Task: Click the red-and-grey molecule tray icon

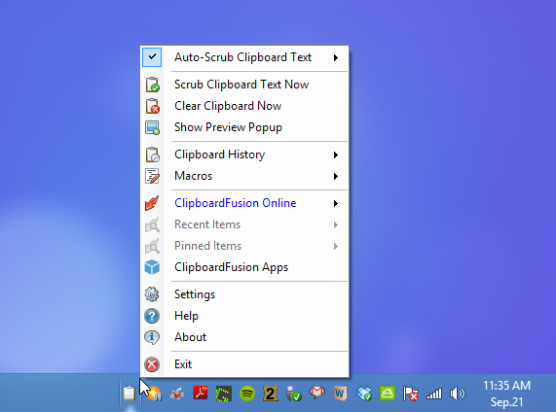Action: [x=177, y=394]
